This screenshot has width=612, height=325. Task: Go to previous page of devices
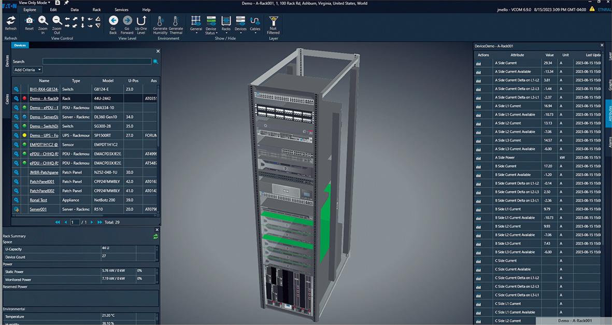click(x=66, y=222)
